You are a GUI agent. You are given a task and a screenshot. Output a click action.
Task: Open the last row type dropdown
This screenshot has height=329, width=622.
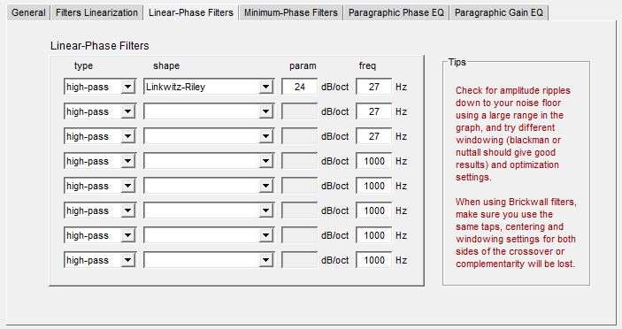pos(100,260)
